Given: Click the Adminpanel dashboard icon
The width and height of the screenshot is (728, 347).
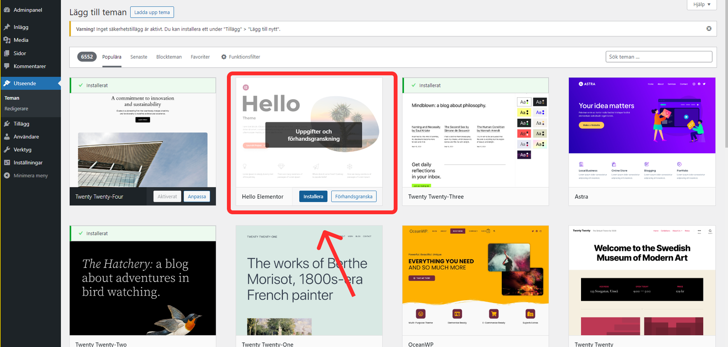Looking at the screenshot, I should [7, 10].
